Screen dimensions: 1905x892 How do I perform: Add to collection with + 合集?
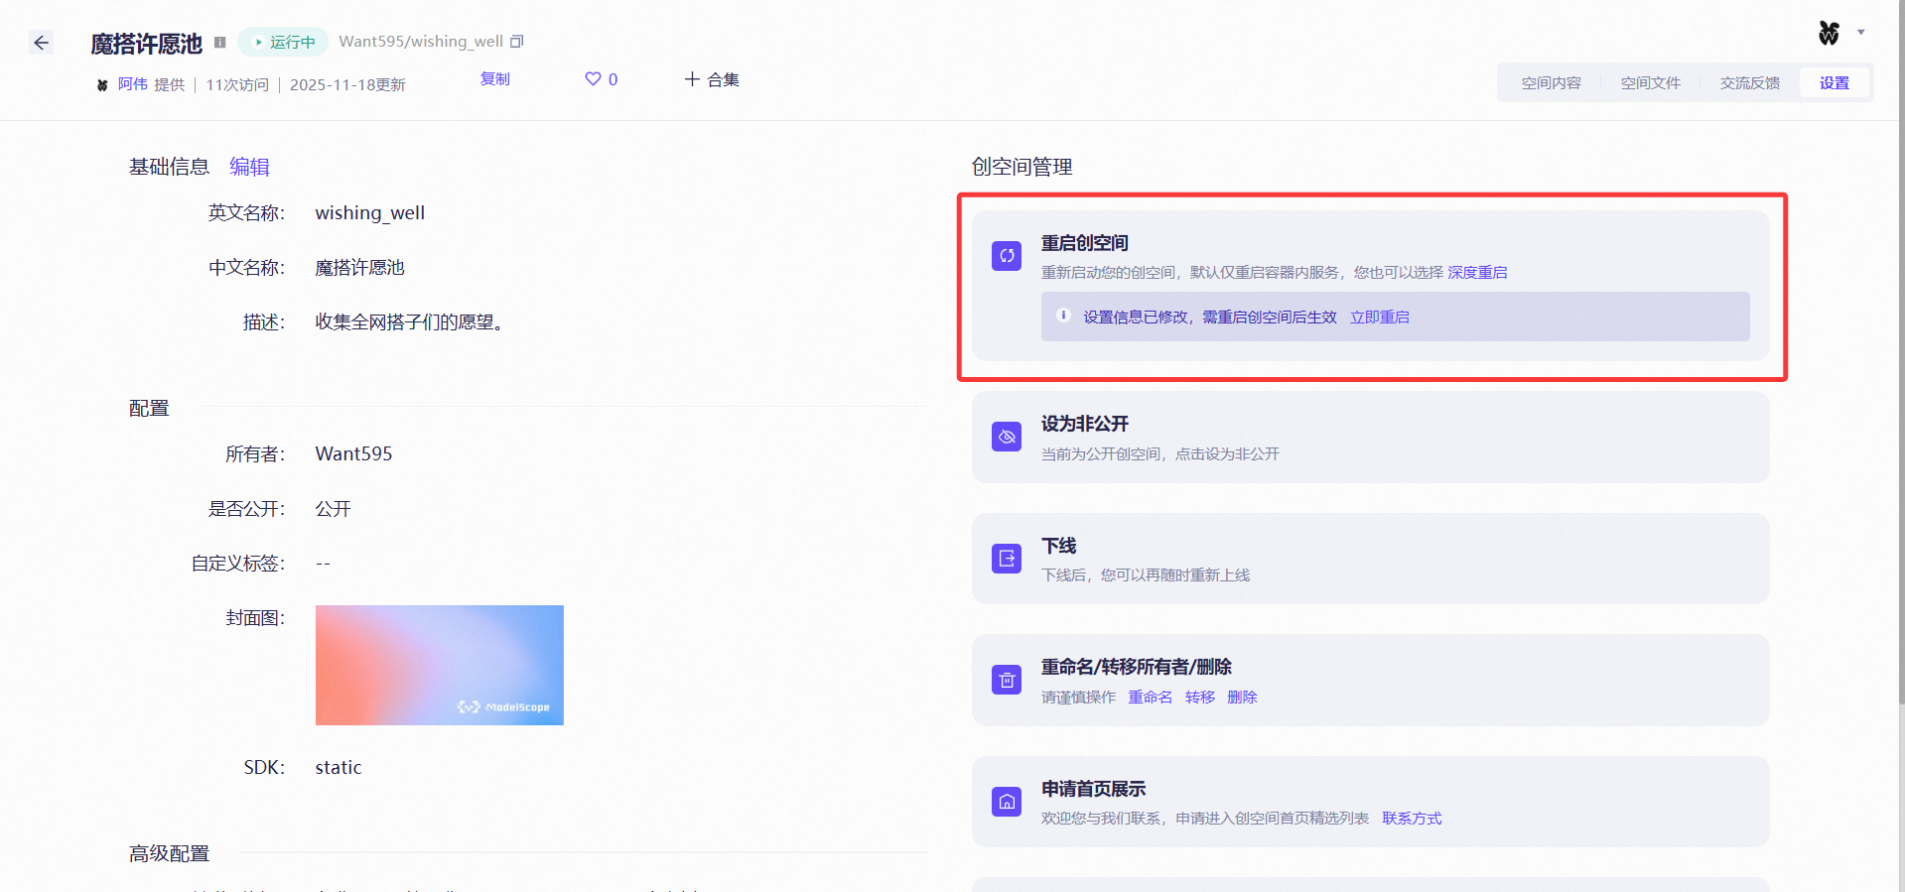pos(712,79)
